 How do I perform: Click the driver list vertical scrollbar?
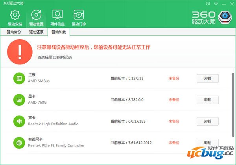233,105
